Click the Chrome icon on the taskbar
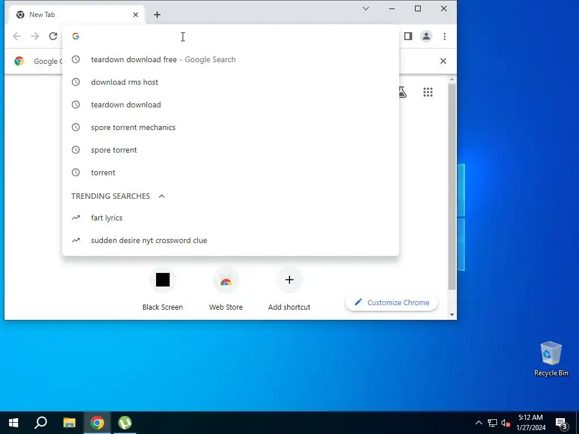The width and height of the screenshot is (579, 434). tap(97, 423)
